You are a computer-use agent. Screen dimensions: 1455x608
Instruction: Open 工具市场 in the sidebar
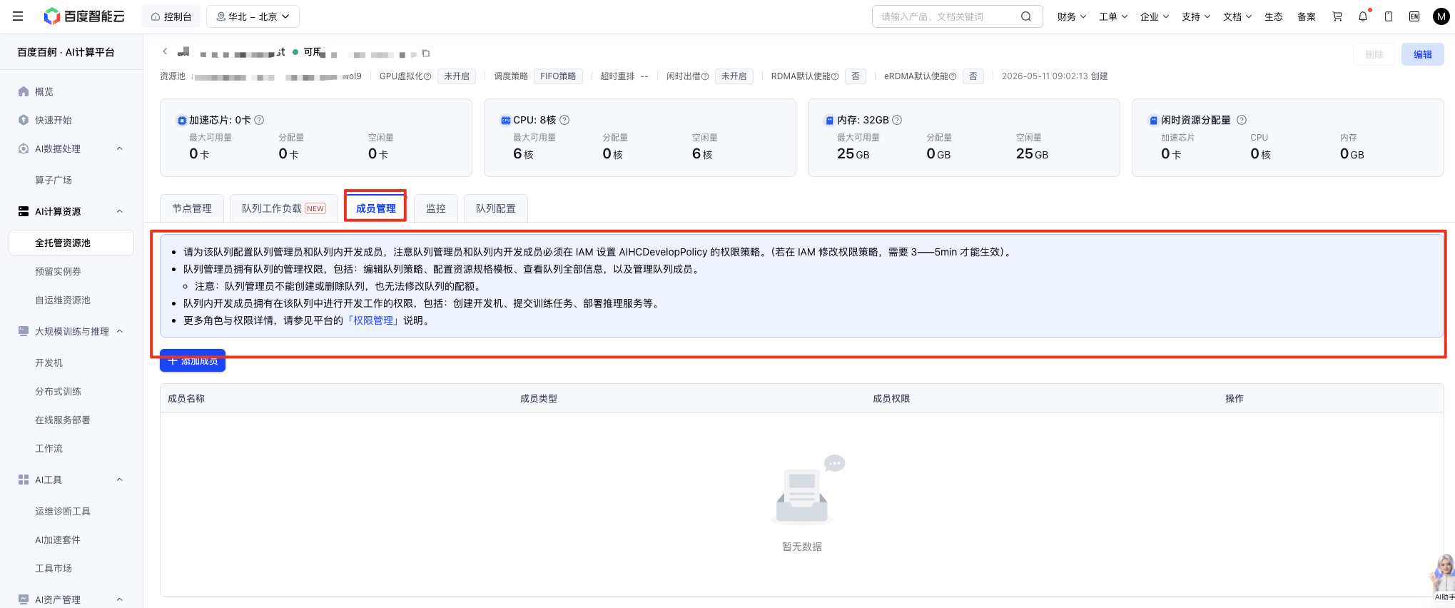coord(54,568)
